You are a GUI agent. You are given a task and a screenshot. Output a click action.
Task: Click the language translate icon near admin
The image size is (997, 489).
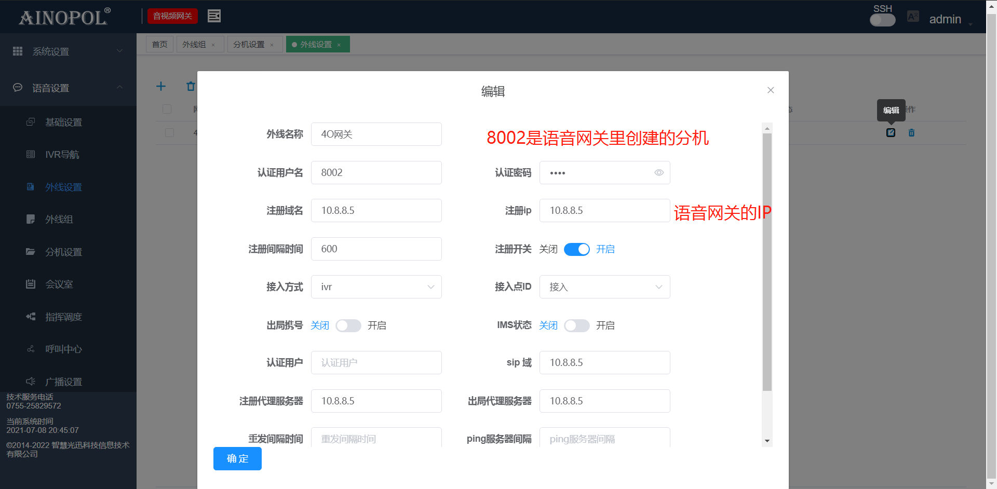click(912, 17)
